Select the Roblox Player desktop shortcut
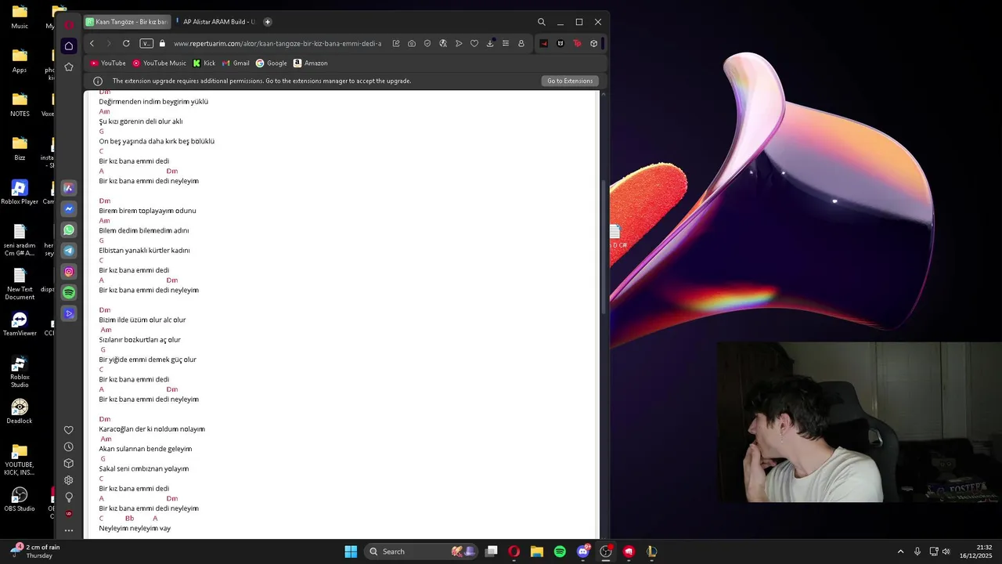Screen dimensions: 1002x564 click(x=20, y=193)
